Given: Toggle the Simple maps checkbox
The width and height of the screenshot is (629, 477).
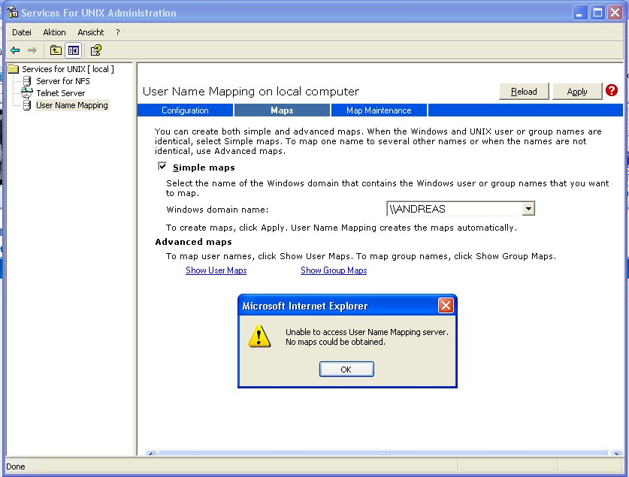Looking at the screenshot, I should coord(162,166).
